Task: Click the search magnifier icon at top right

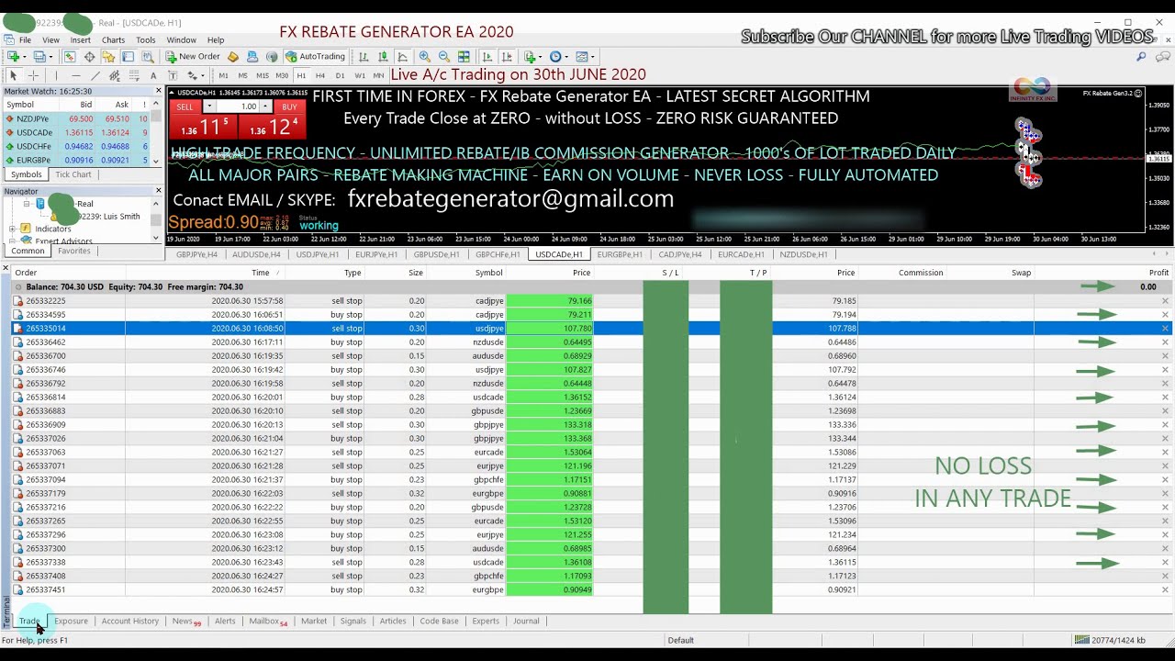Action: pos(1141,56)
